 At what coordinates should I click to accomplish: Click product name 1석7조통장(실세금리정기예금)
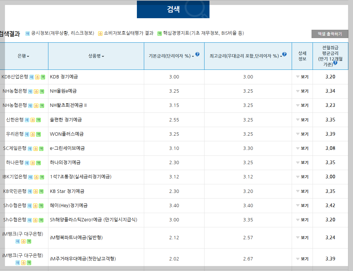click(x=81, y=177)
